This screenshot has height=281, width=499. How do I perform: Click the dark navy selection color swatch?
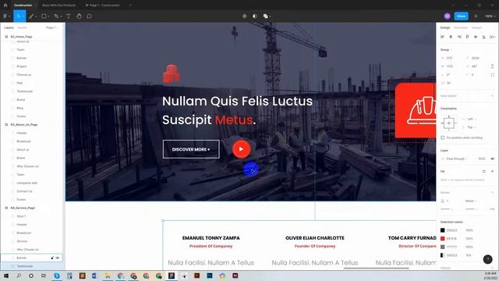(442, 230)
